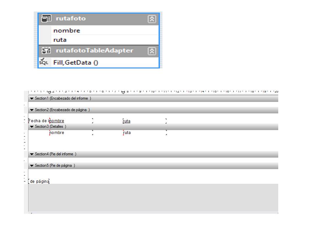This screenshot has width=315, height=236.
Task: Click the rutafotoTableAdapter icon
Action: (46, 50)
